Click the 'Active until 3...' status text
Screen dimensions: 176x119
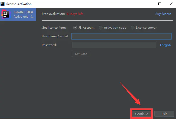(x=24, y=17)
